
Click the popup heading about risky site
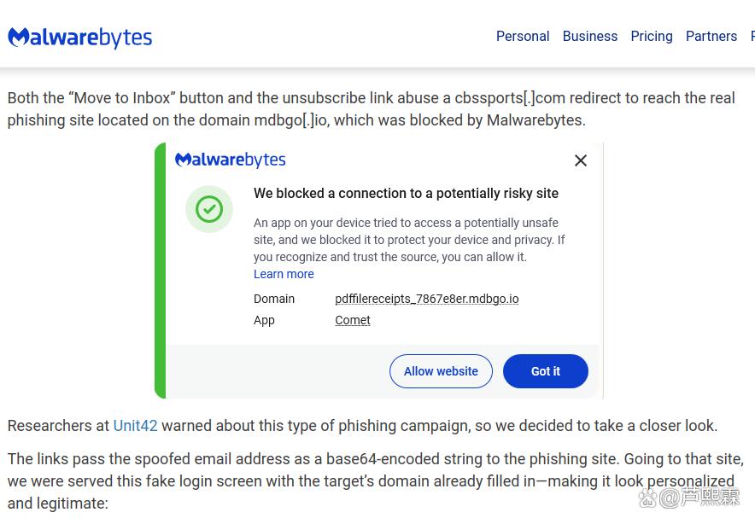pos(406,194)
